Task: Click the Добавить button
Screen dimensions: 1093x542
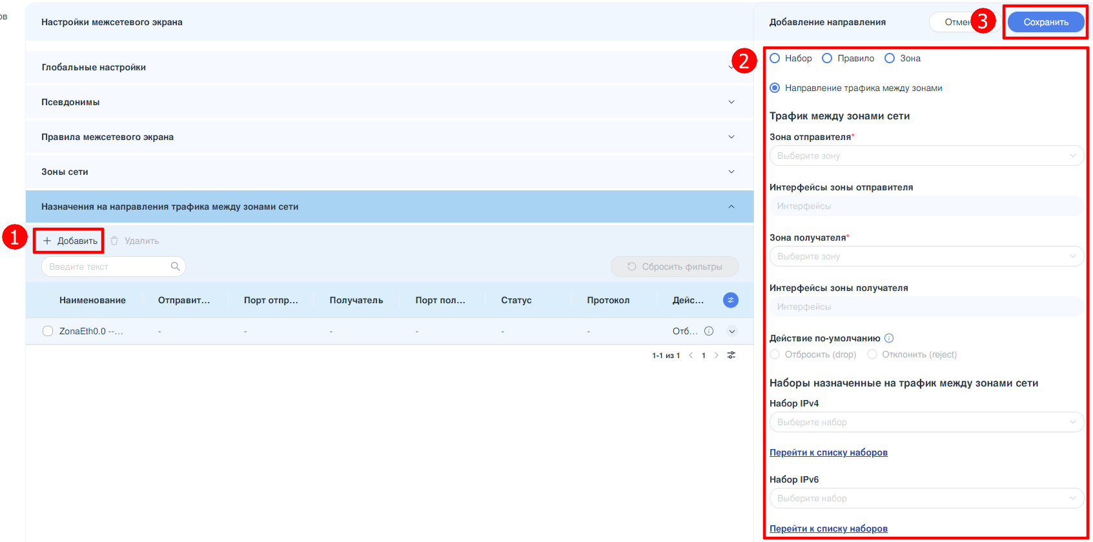Action: point(70,241)
